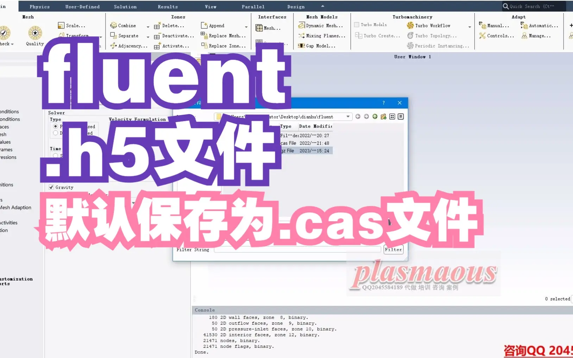Click the '0 selected' status text
The width and height of the screenshot is (573, 358).
[x=558, y=299]
